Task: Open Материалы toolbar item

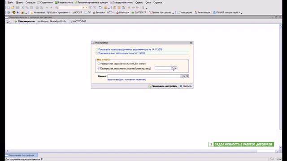Action: point(38,13)
